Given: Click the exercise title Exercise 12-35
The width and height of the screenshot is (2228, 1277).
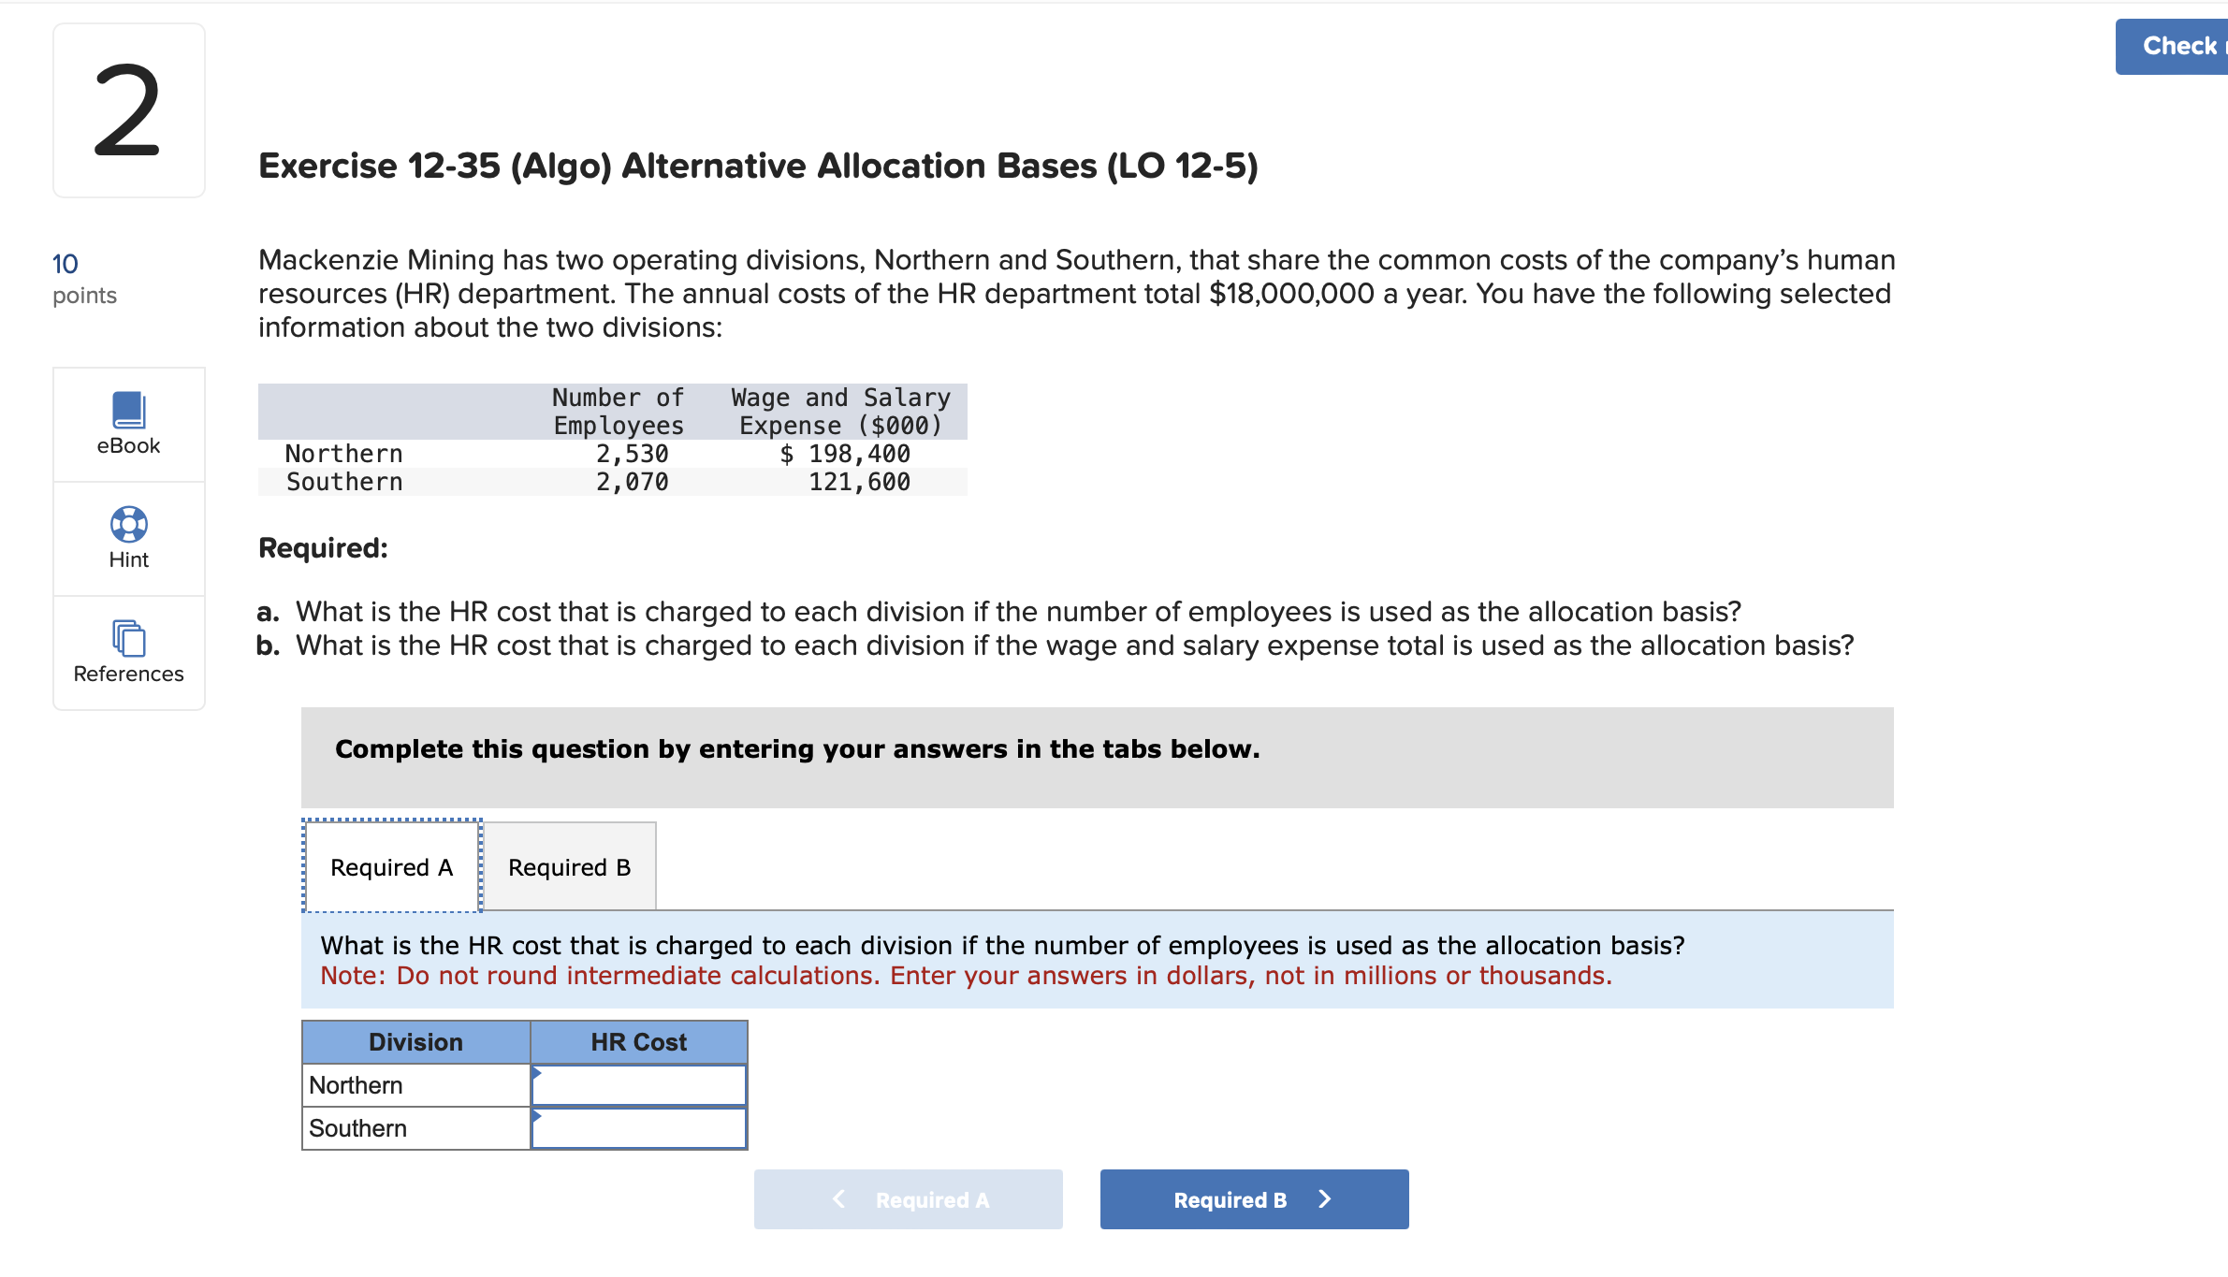Looking at the screenshot, I should 756,166.
